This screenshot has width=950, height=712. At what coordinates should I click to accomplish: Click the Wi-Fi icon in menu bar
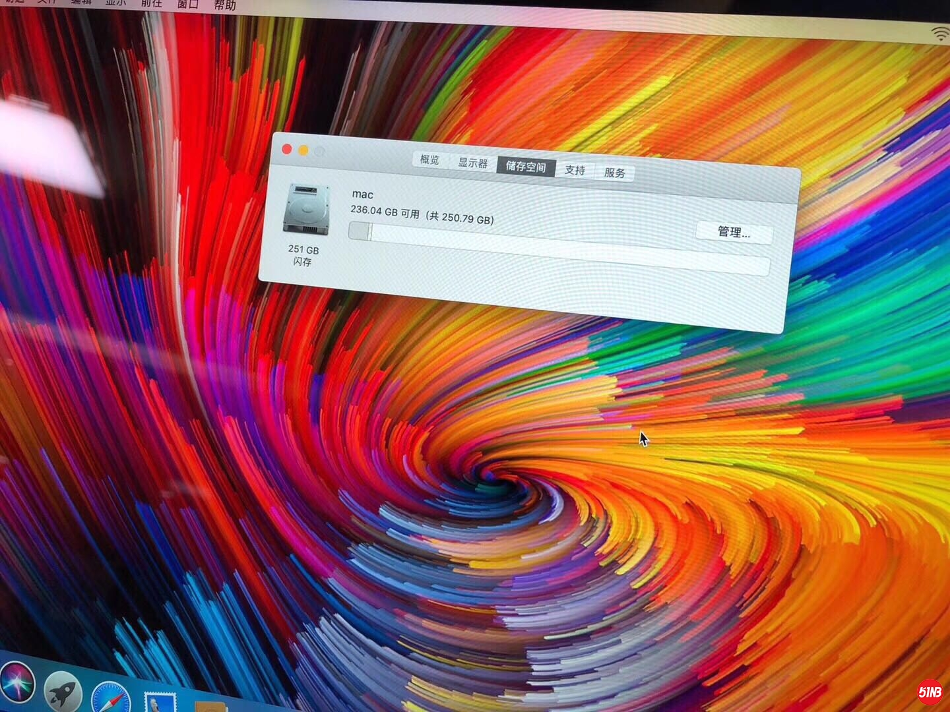tap(940, 34)
